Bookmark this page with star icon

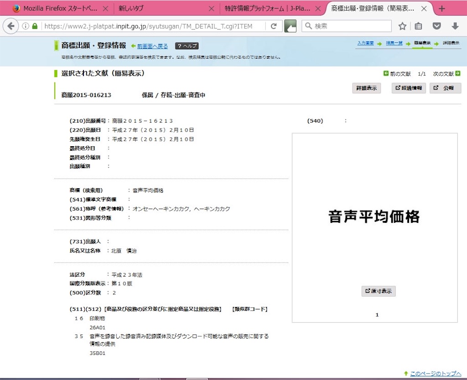(402, 26)
